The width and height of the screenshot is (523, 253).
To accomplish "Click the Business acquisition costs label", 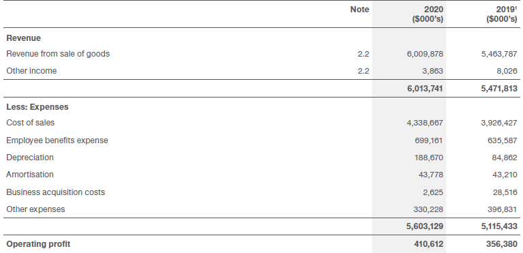I will pos(56,192).
